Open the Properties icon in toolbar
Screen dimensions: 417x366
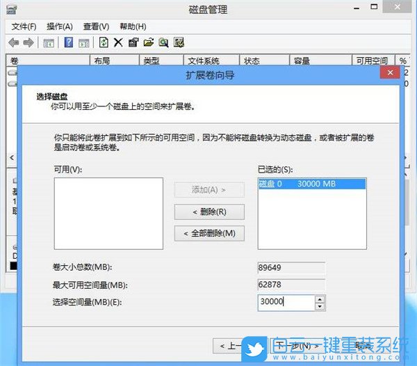[133, 42]
